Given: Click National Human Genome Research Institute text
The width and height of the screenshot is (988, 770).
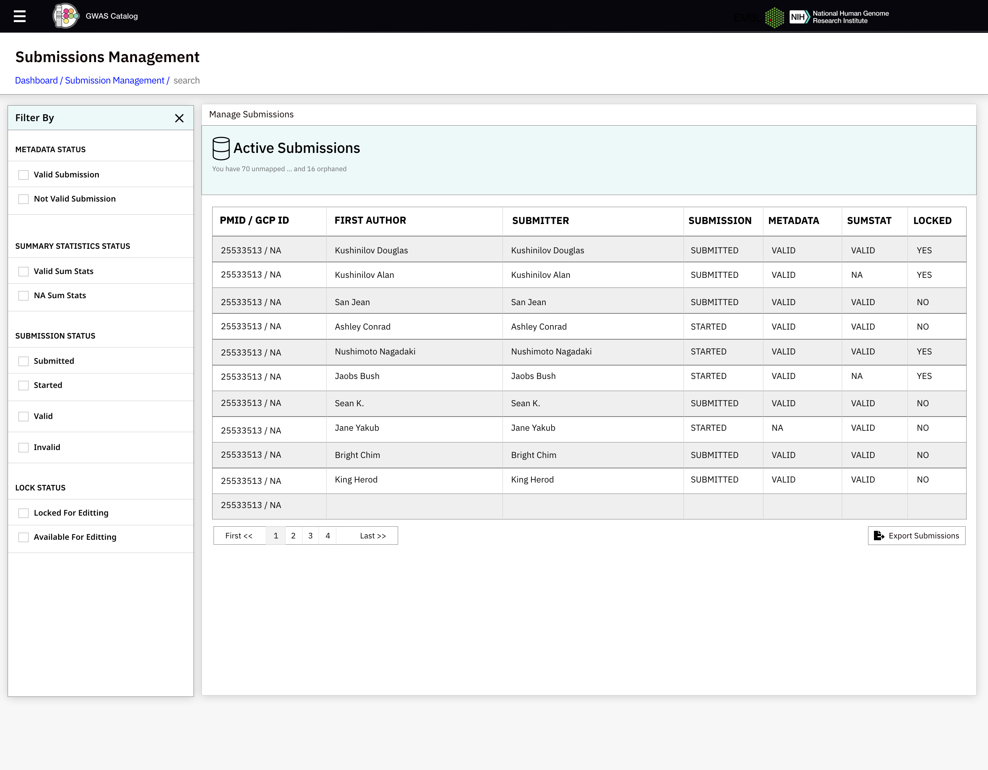Looking at the screenshot, I should (x=850, y=17).
